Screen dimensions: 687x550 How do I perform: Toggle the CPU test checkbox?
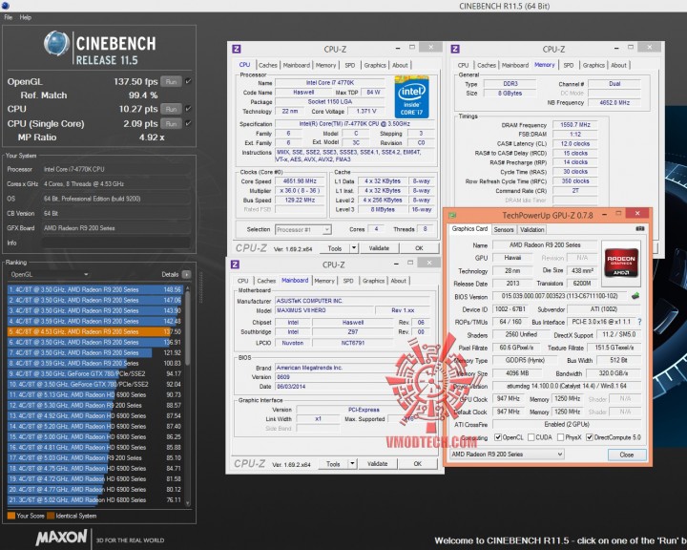tap(188, 109)
